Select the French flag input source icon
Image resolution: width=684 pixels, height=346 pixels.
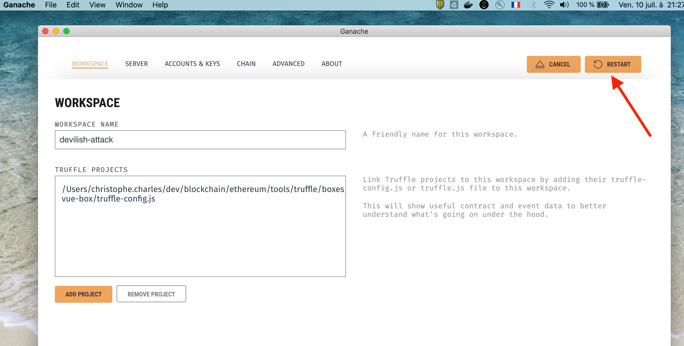point(516,4)
